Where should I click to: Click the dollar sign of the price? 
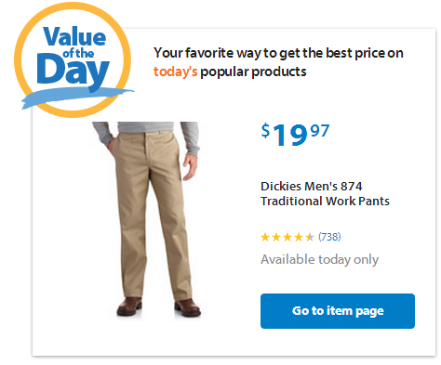click(x=265, y=130)
